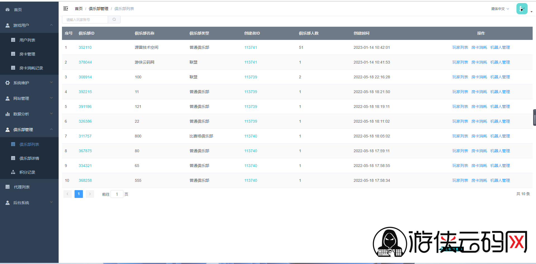Click club ID 311757 link
Viewport: 536px width, 264px height.
pyautogui.click(x=85, y=136)
